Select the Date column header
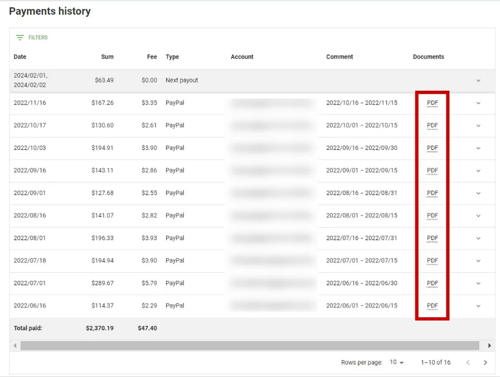The height and width of the screenshot is (377, 500). pos(19,56)
